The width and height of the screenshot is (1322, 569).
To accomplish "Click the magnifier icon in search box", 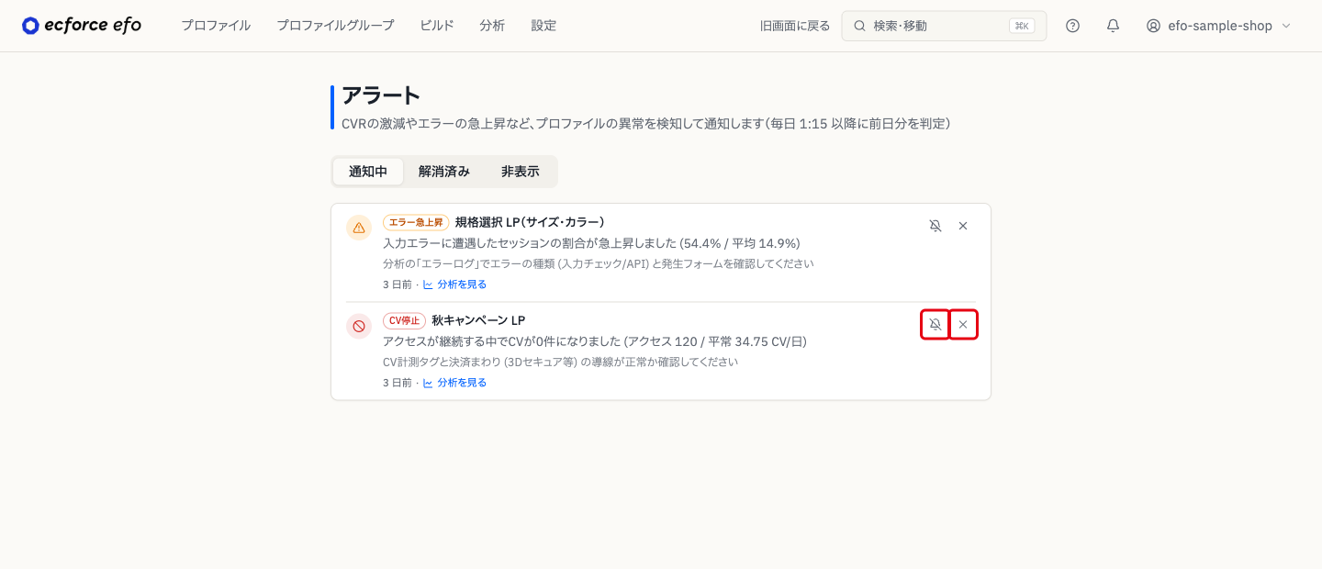I will pyautogui.click(x=860, y=26).
